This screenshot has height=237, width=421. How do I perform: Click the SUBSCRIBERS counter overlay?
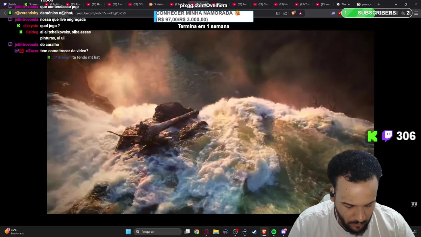[377, 13]
